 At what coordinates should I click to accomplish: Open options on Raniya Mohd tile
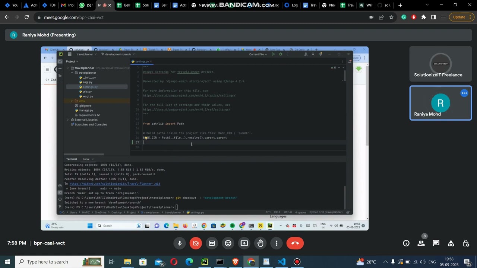464,93
